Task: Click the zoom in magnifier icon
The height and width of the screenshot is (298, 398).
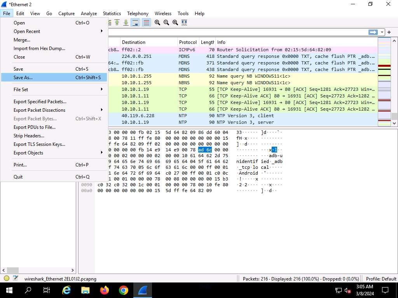Action: pos(157,23)
